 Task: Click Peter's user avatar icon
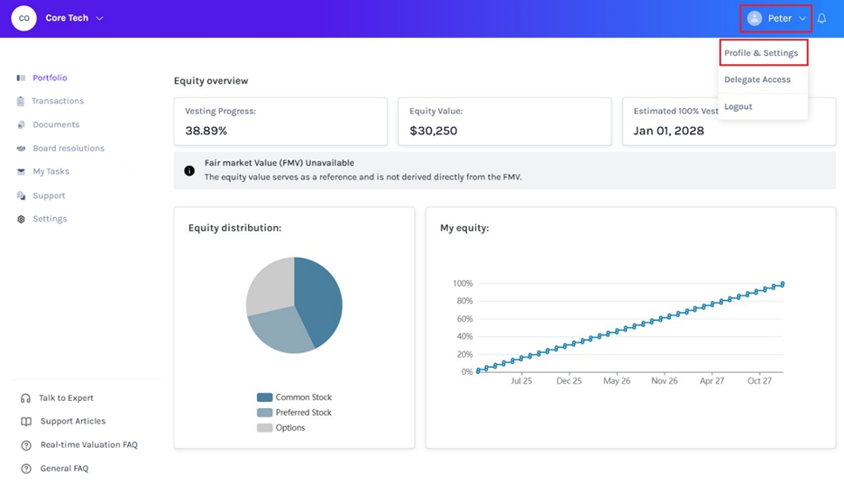pos(755,18)
